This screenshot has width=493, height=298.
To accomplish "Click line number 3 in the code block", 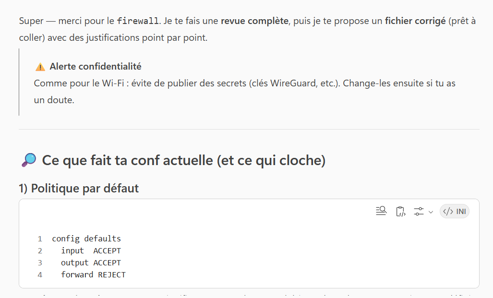I will tap(39, 262).
